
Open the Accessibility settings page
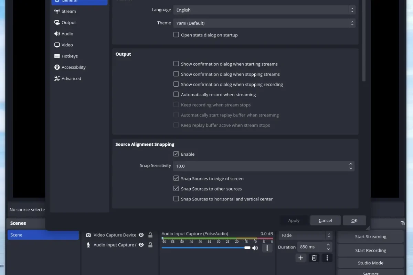point(80,67)
